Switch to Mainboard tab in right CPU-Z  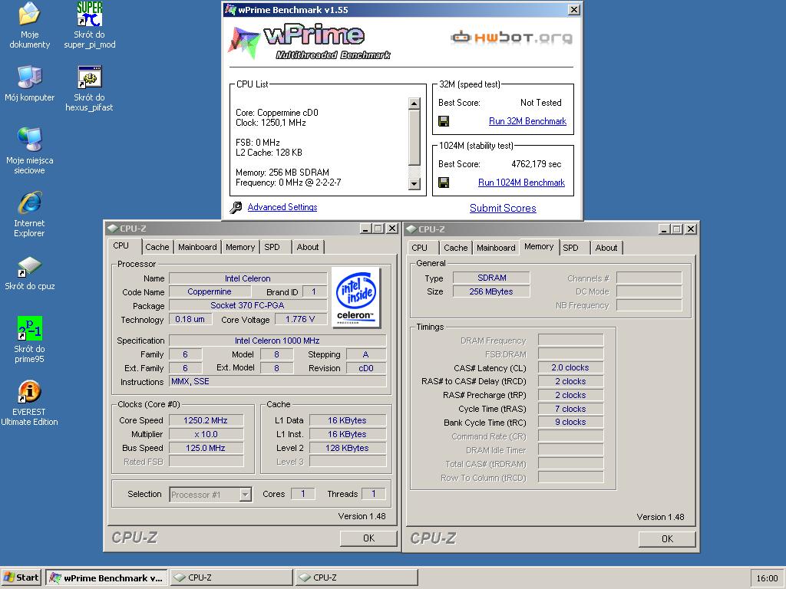click(496, 248)
